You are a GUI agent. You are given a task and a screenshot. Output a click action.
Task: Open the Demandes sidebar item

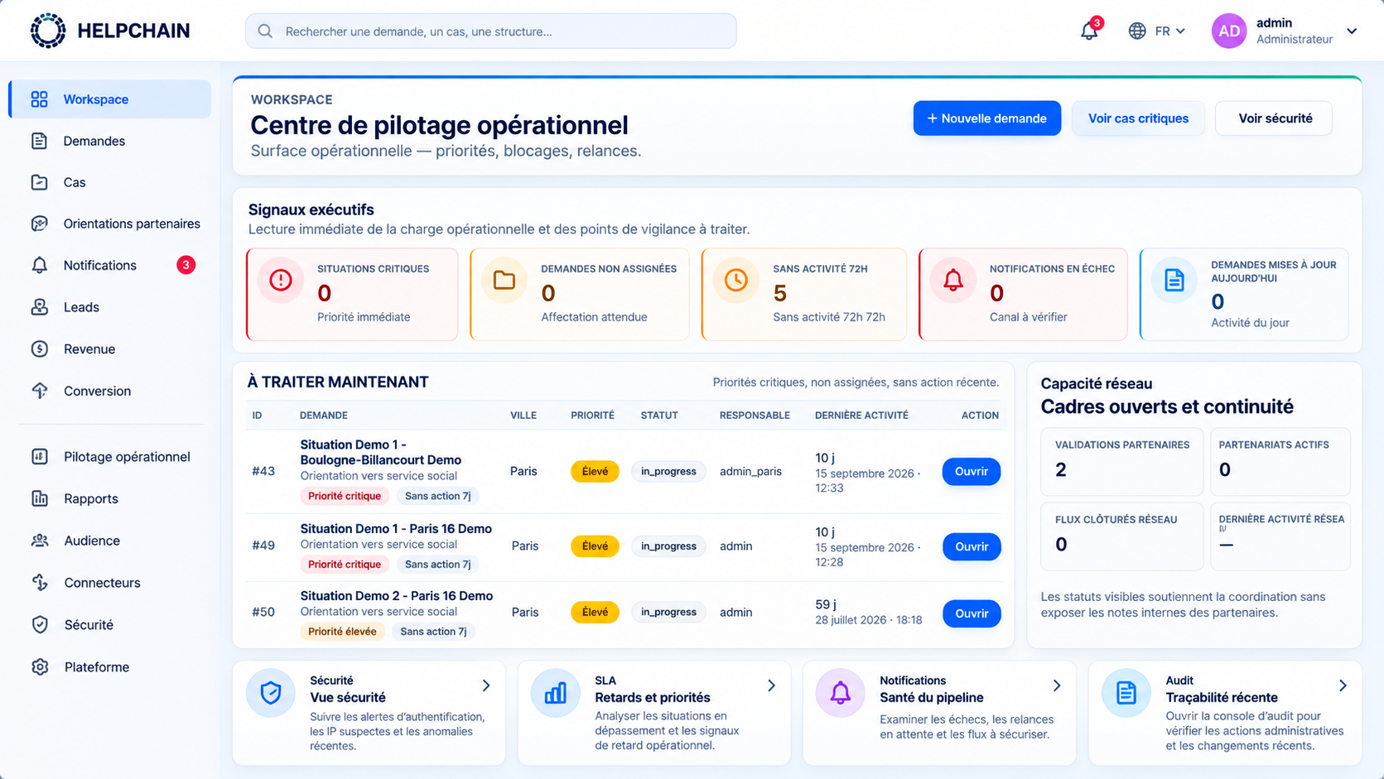(109, 141)
